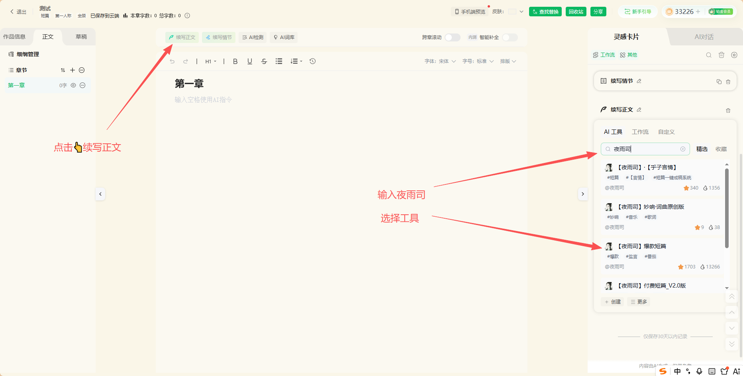
Task: Pick the skin color swatch
Action: 512,12
